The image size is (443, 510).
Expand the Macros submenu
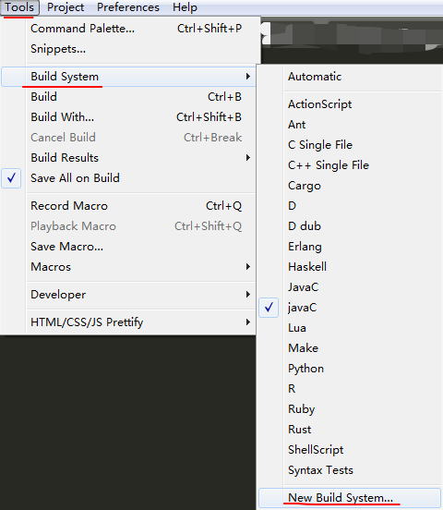point(128,267)
